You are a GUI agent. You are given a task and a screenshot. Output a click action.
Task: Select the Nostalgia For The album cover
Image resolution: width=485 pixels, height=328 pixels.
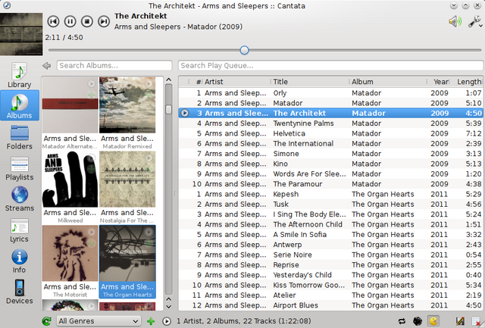point(127,180)
